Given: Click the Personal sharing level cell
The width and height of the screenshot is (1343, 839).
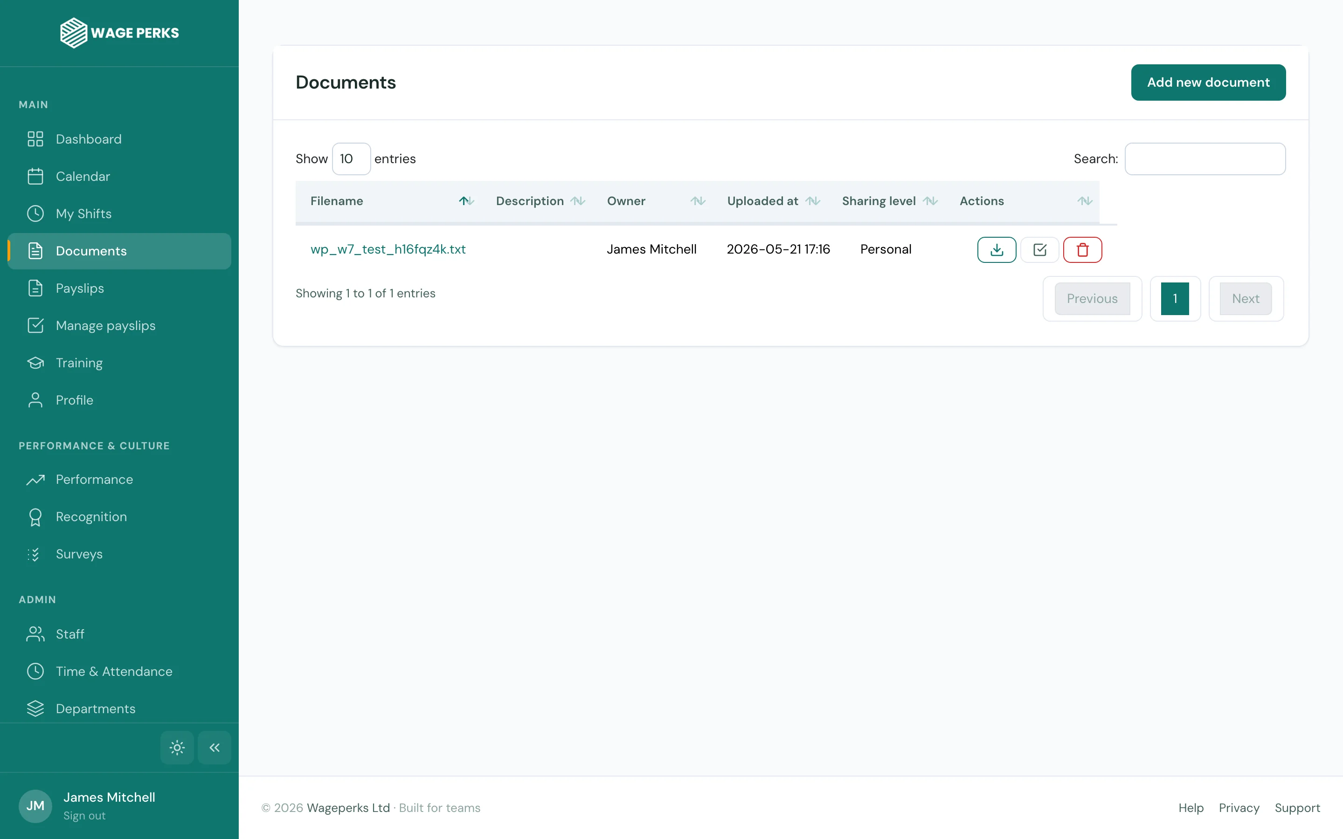Looking at the screenshot, I should point(886,249).
